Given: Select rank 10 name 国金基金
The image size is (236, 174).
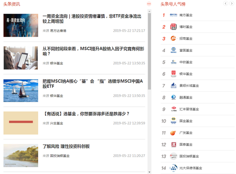Looking at the screenshot, I should click(186, 121).
